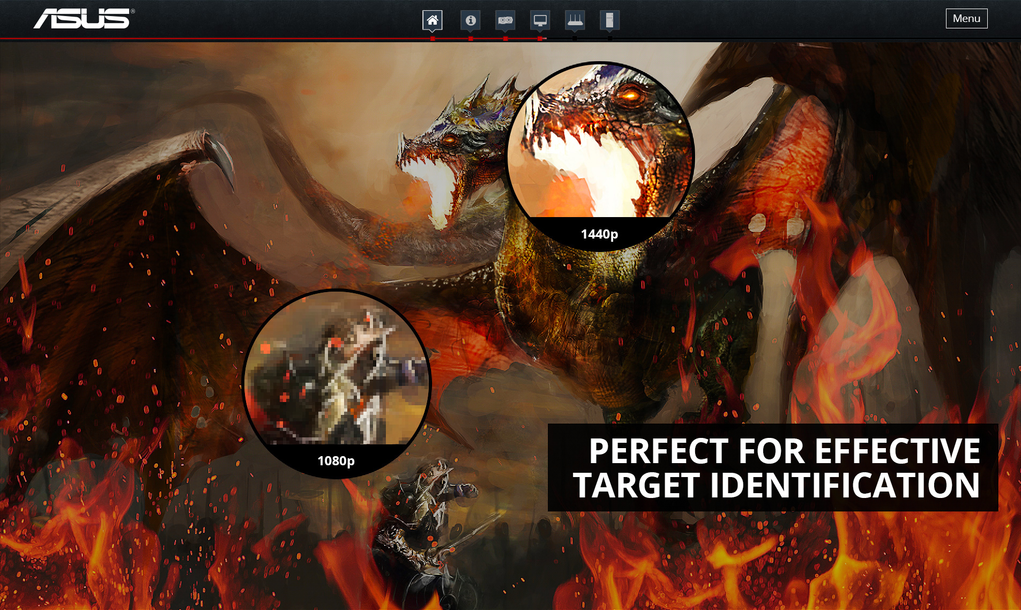Click the progress marker under the monitor icon
The height and width of the screenshot is (610, 1021).
pos(540,38)
